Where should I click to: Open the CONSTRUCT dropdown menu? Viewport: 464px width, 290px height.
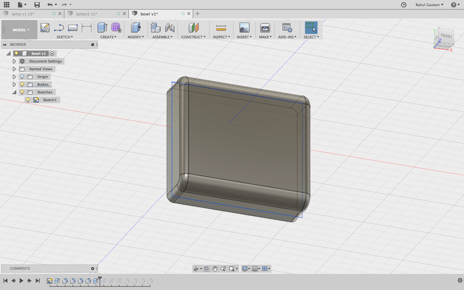click(x=193, y=37)
